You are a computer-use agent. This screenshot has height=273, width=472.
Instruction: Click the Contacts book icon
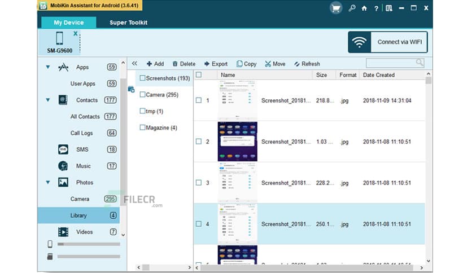[x=63, y=100]
